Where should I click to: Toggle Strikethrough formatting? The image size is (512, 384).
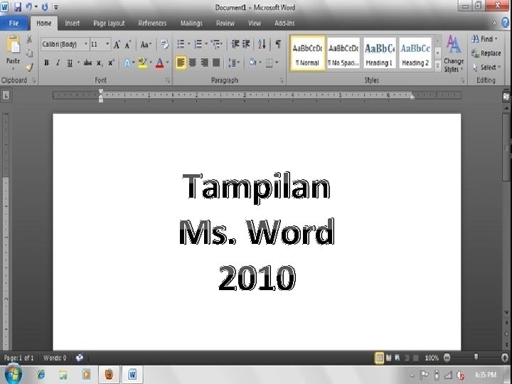coord(87,63)
